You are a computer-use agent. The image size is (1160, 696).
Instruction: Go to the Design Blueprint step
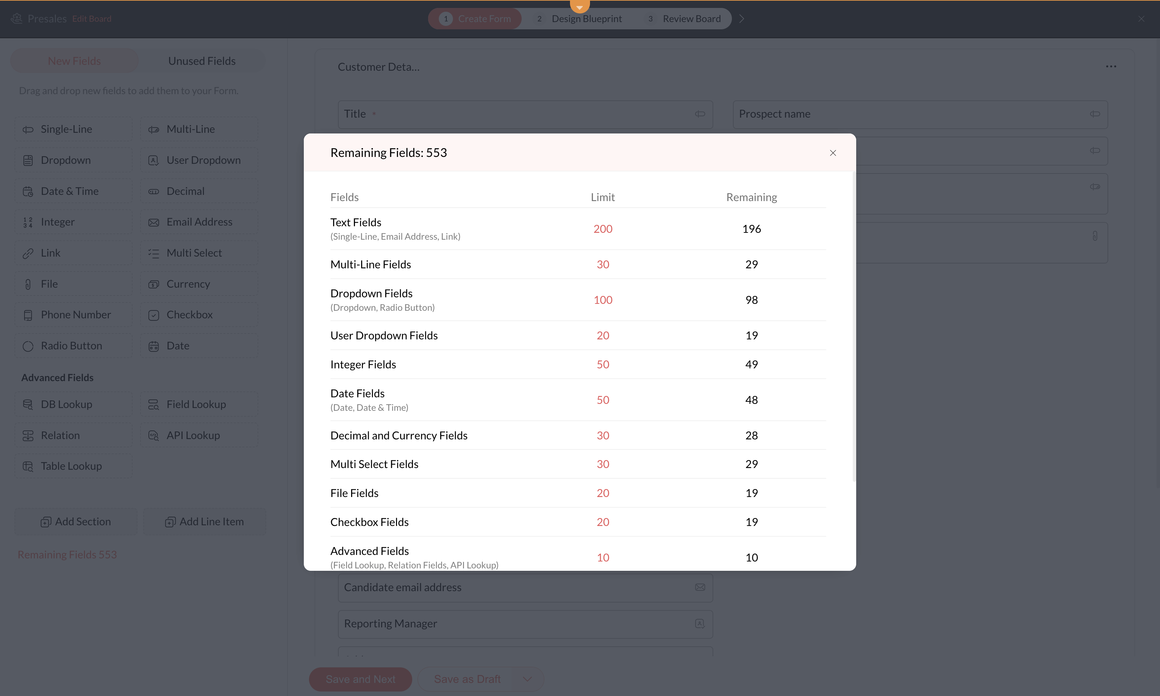click(x=586, y=19)
